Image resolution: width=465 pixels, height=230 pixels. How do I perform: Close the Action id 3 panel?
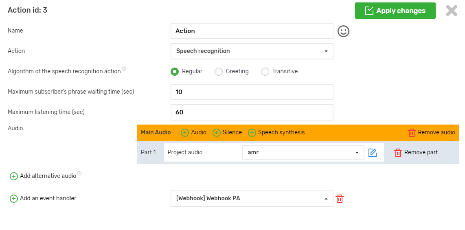tap(452, 11)
